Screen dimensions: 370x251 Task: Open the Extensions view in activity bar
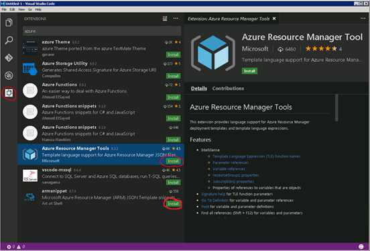pos(9,93)
